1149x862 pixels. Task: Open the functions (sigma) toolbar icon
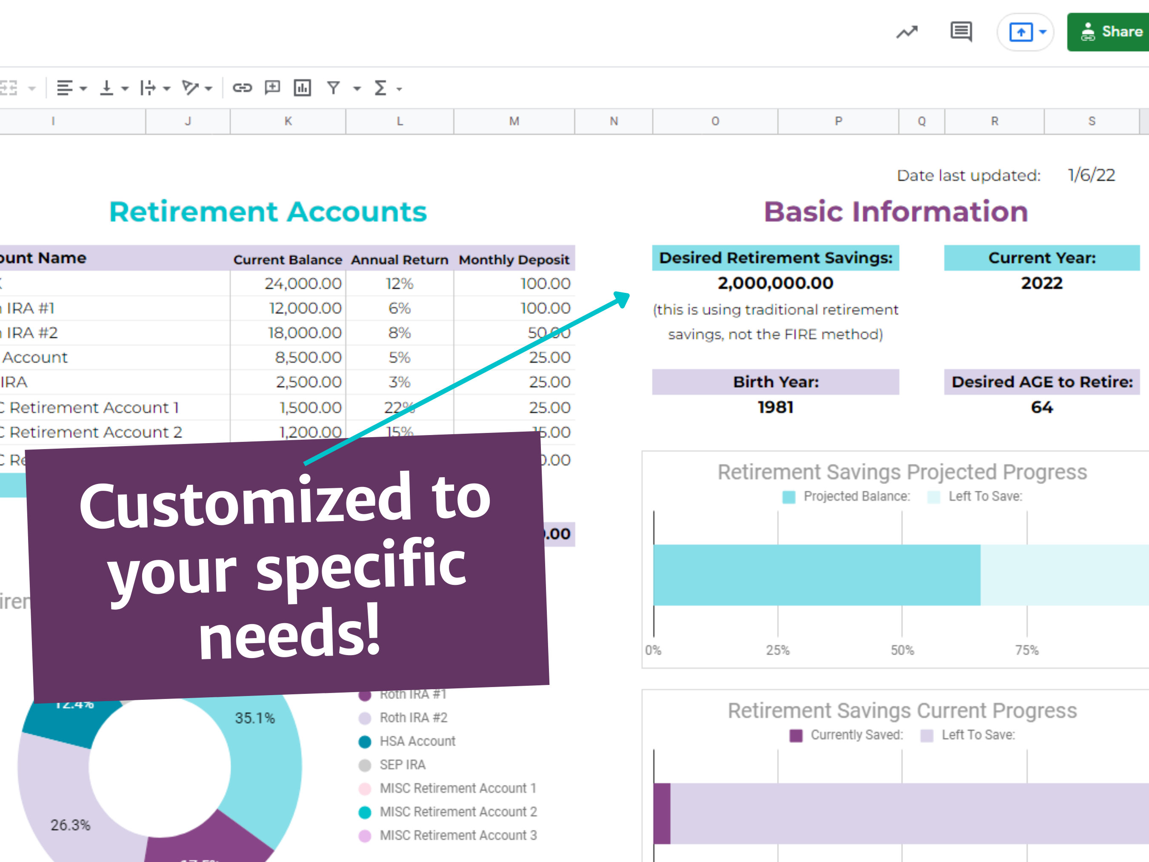[381, 88]
